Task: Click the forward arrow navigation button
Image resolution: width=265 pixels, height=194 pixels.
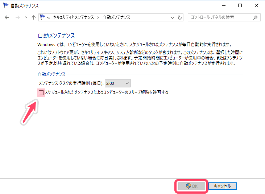Action: pyautogui.click(x=17, y=17)
